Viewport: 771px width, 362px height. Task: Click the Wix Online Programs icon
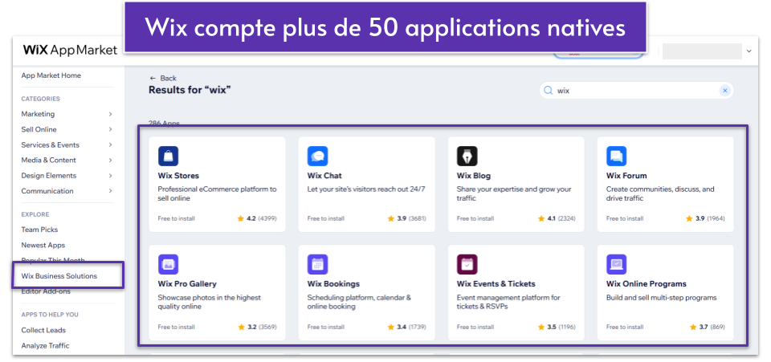point(617,264)
